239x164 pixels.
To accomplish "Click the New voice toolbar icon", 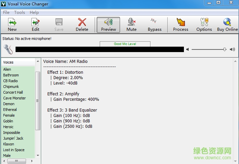I will [12, 25].
